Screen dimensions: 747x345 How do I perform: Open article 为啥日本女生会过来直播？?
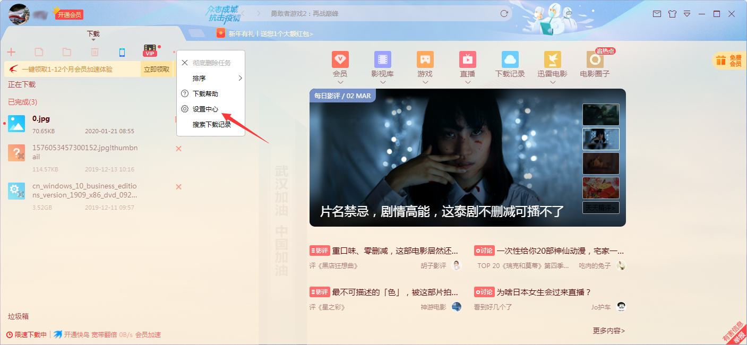(544, 292)
